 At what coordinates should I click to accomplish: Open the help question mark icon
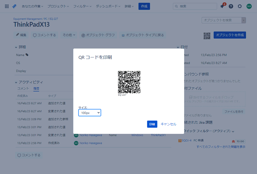coord(231,6)
